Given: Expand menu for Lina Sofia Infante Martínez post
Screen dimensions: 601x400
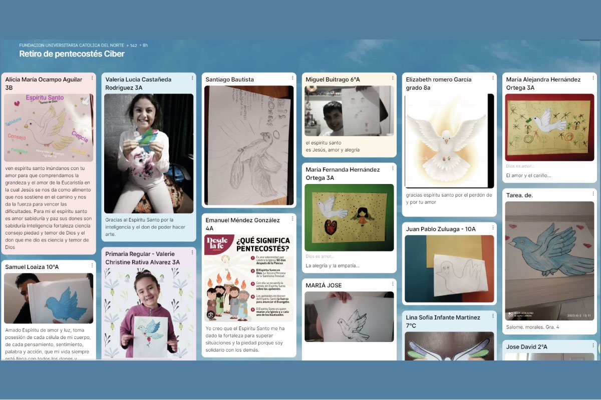Looking at the screenshot, I should point(493,316).
